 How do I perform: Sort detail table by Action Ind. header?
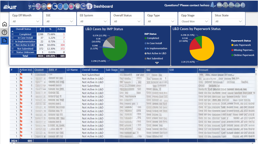[x=25, y=70]
